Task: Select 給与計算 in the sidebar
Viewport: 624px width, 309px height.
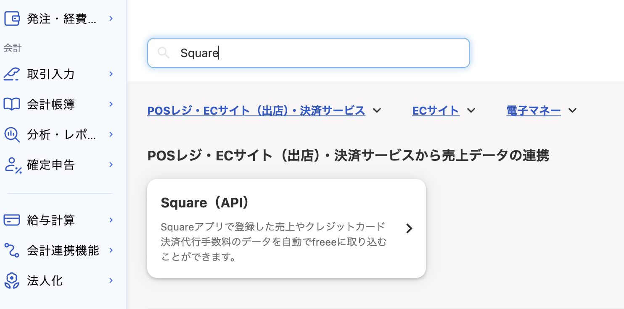Action: coord(51,220)
